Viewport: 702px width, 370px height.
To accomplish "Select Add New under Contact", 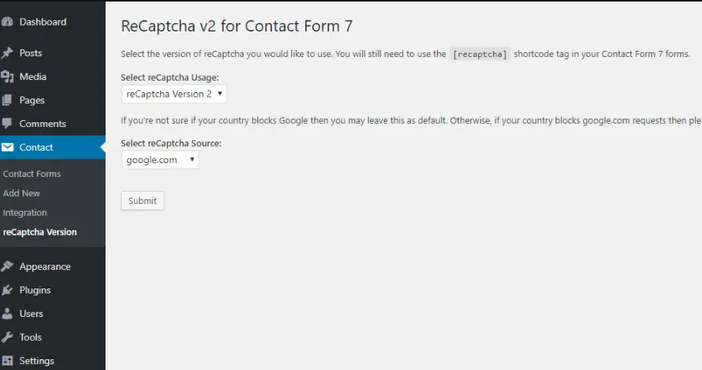I will pos(22,193).
